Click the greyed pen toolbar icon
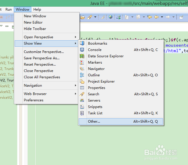Image resolution: width=188 pixels, height=165 pixels. (103, 17)
